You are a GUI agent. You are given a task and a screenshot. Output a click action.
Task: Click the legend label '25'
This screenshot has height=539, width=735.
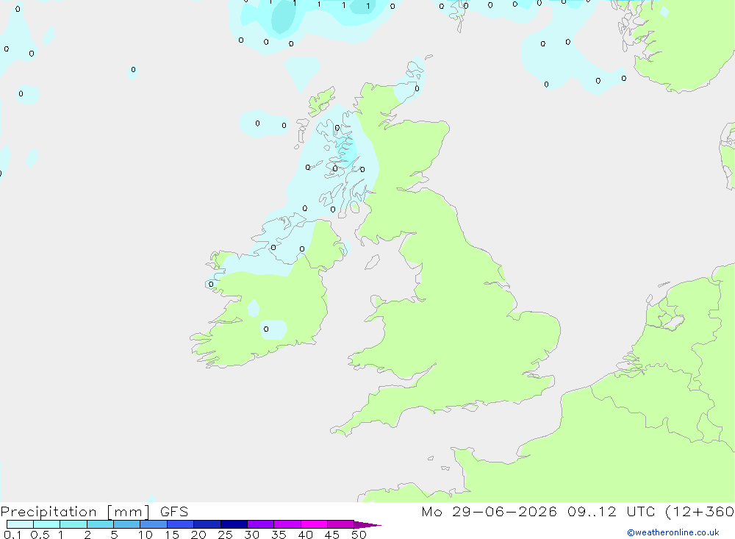[x=225, y=535]
